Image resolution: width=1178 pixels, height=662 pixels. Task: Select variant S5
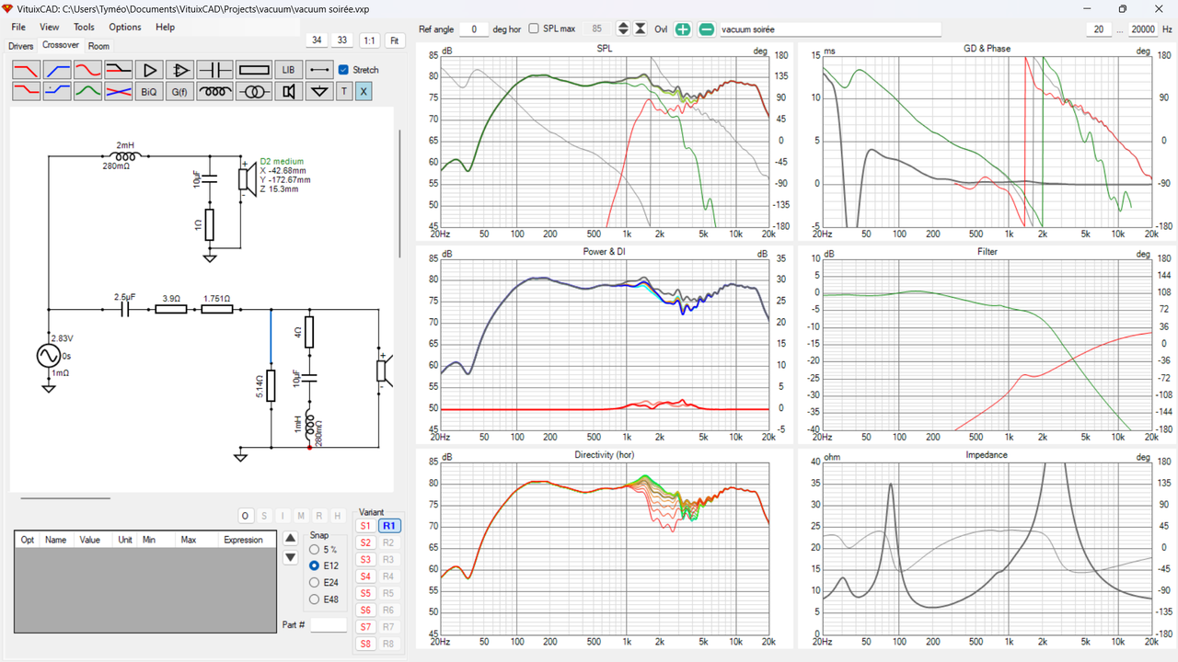tap(365, 593)
